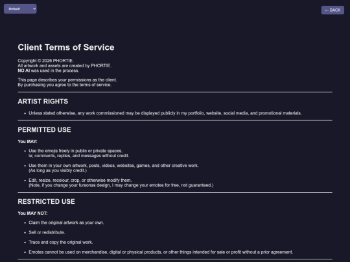Screen dimensions: 350x262
Task: Click the By purchasing you agree line
Action: [65, 85]
